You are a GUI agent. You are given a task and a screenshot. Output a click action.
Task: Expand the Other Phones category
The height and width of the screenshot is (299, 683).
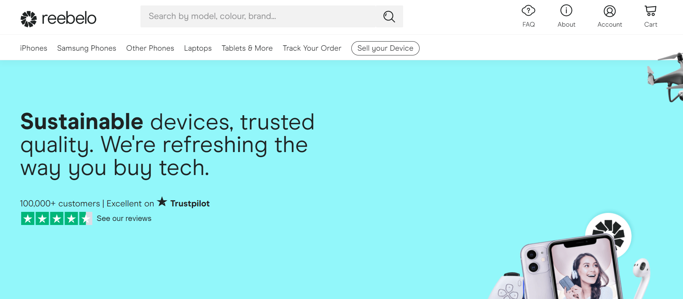pyautogui.click(x=150, y=48)
